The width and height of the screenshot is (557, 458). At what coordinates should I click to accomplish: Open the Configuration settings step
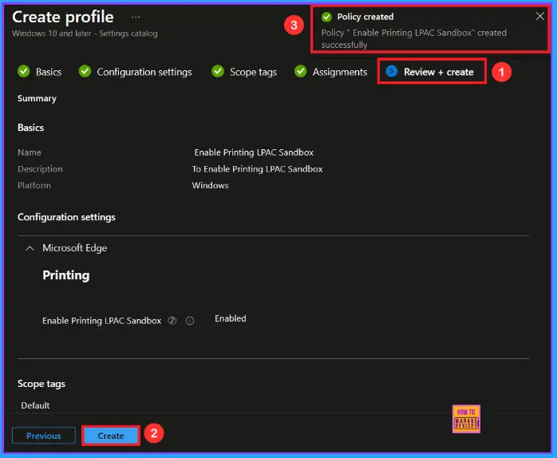pos(144,72)
